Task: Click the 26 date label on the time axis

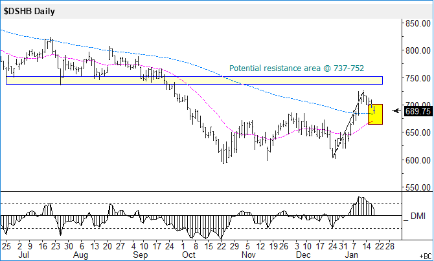Action: 284,246
